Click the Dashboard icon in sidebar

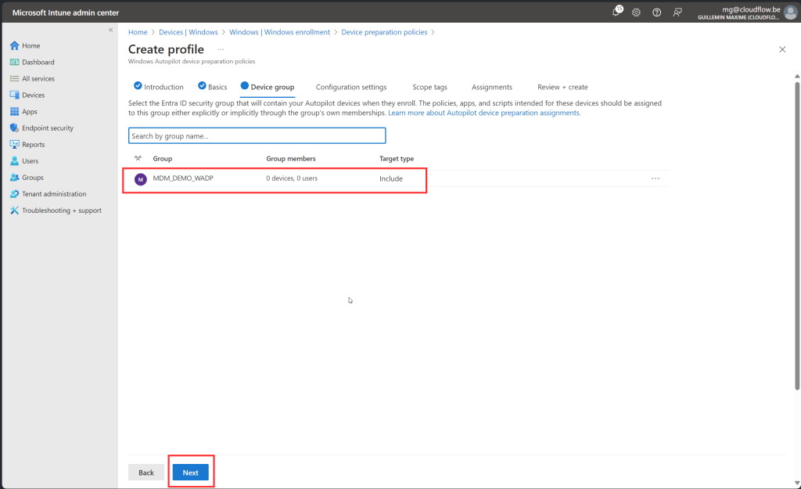(14, 62)
